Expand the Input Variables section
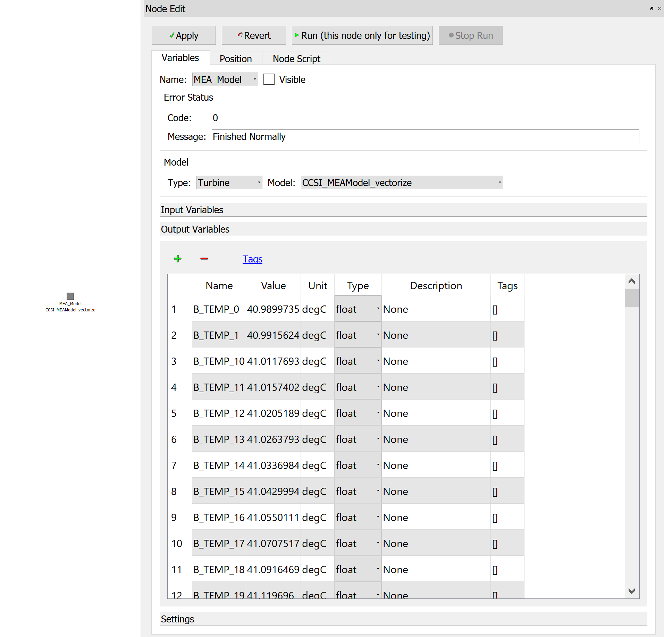Screen dimensions: 664x637 [x=403, y=210]
